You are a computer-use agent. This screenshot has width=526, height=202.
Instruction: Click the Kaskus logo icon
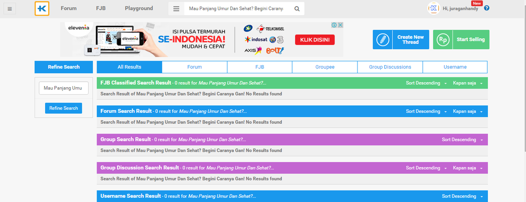42,9
